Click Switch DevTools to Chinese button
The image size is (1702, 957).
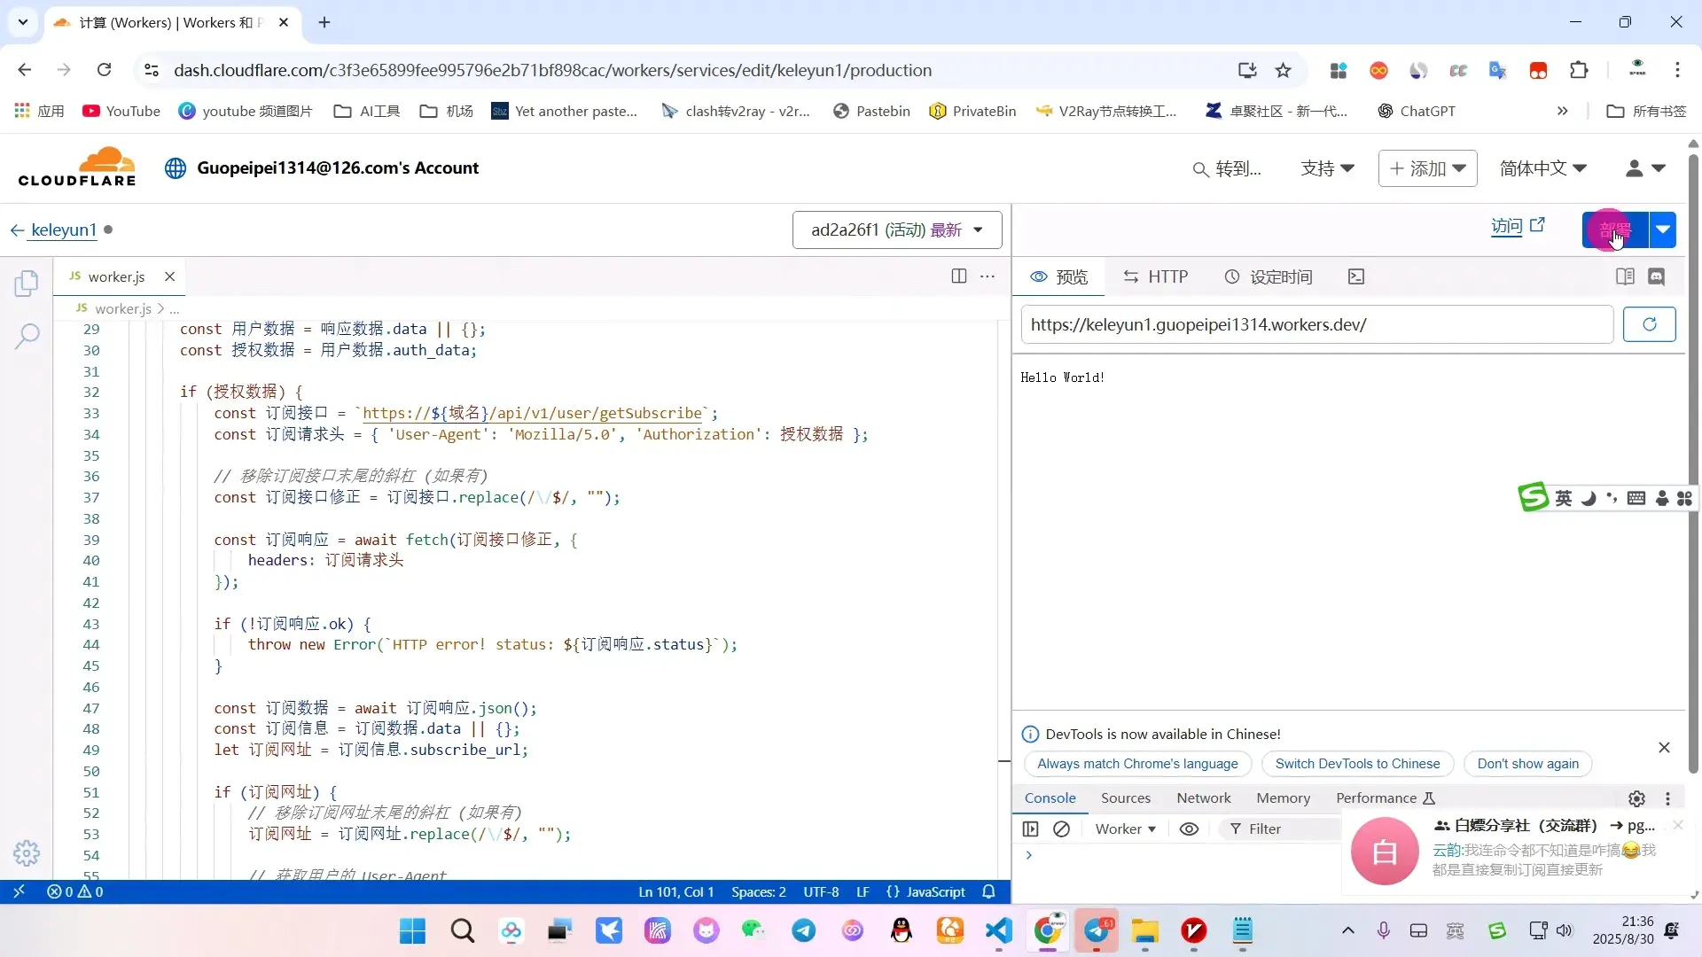[1357, 763]
